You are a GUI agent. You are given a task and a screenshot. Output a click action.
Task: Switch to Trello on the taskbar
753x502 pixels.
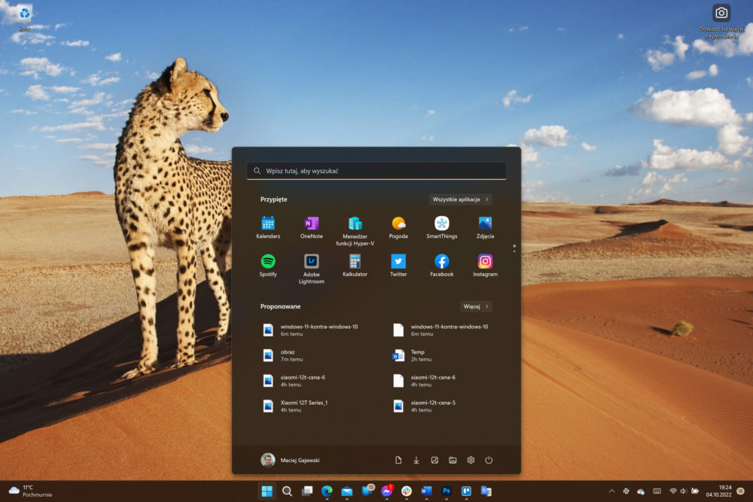pos(466,491)
